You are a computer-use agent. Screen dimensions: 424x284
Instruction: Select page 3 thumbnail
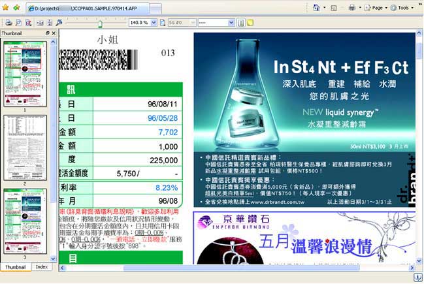tap(25, 221)
